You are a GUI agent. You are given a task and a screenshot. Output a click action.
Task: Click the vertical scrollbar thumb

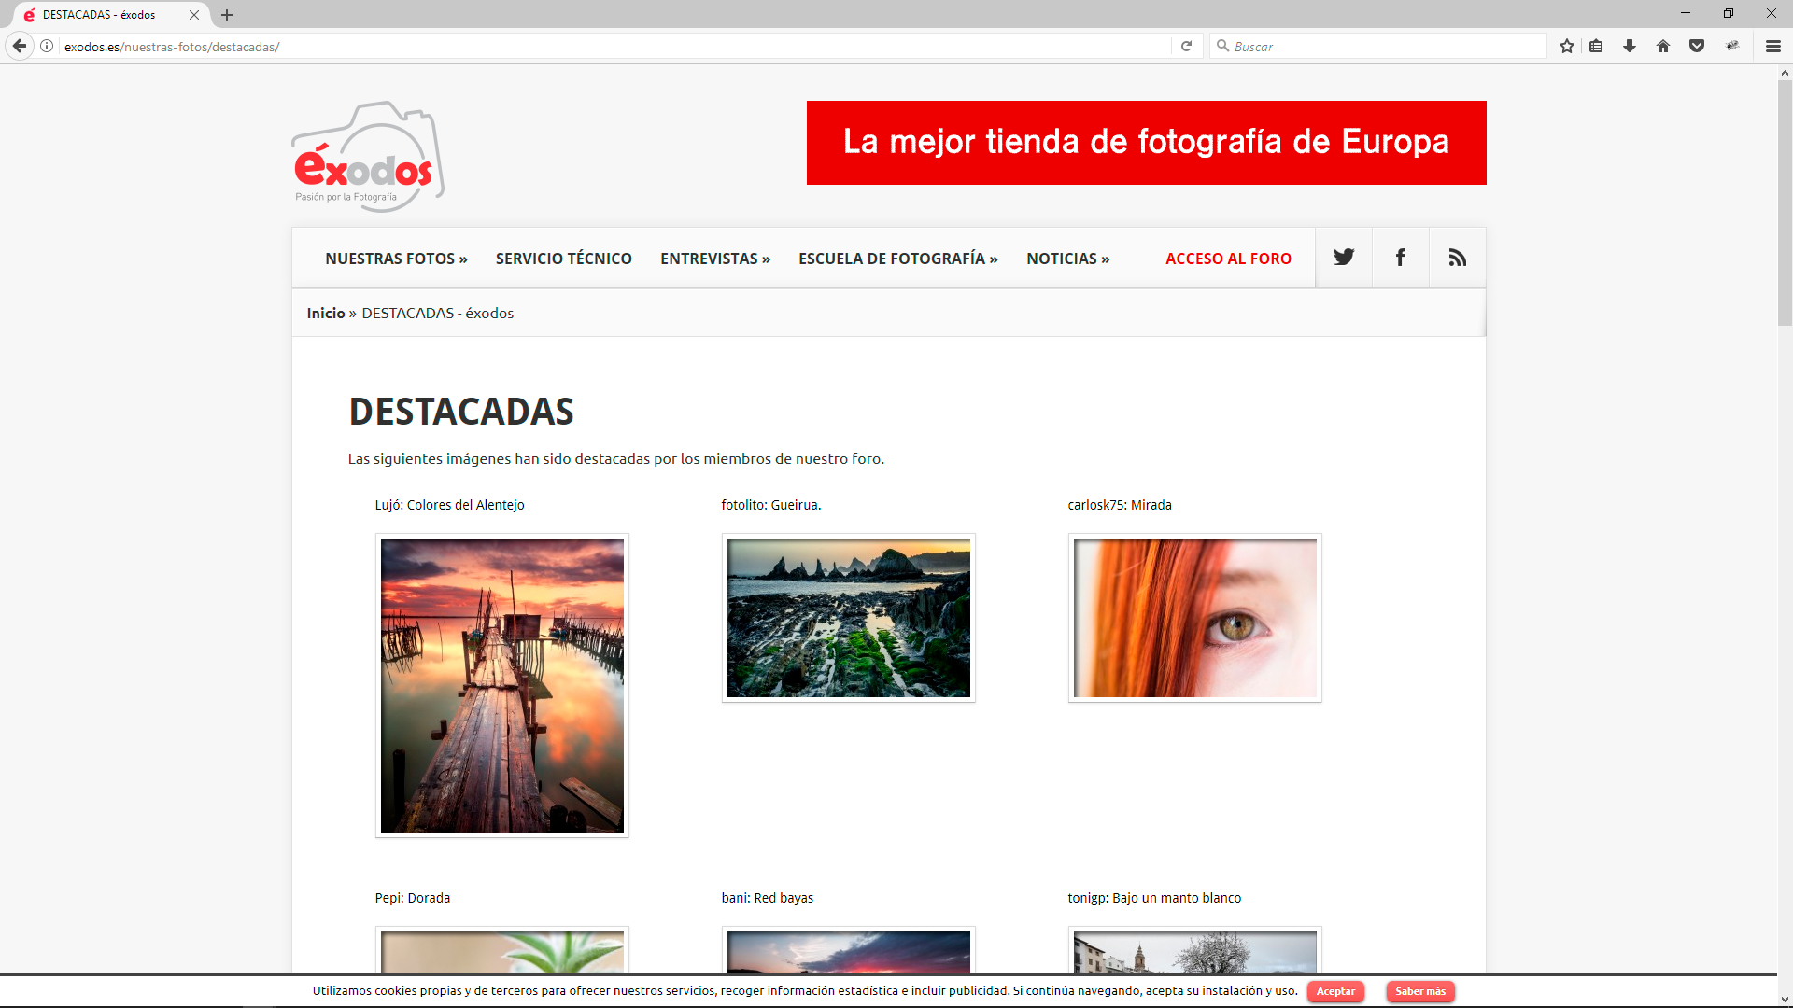coord(1785,203)
